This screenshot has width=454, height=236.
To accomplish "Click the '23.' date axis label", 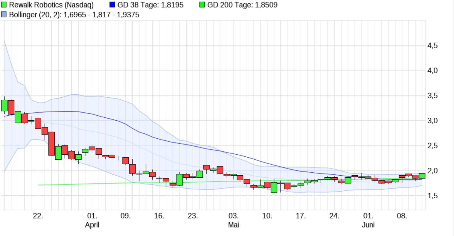I will coord(193,216).
